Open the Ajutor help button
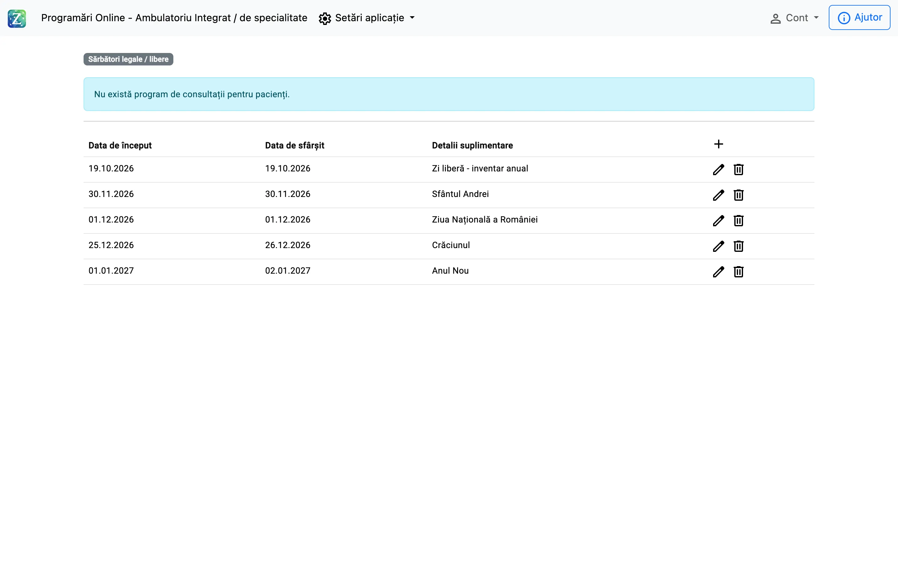The image size is (898, 561). pyautogui.click(x=859, y=17)
